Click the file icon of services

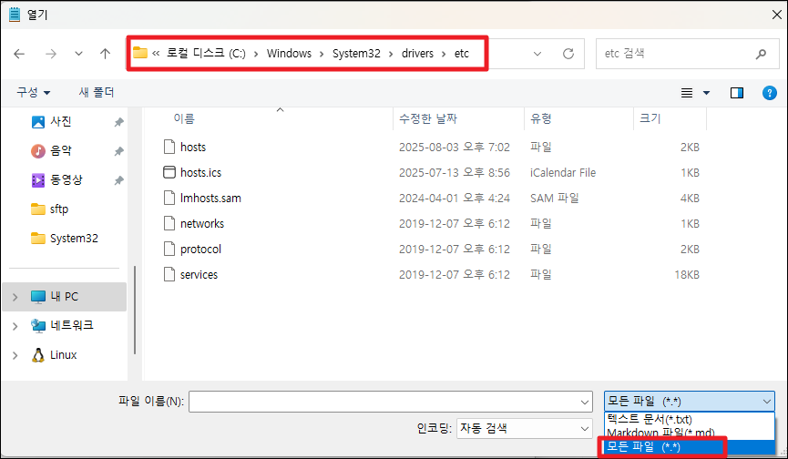(169, 274)
